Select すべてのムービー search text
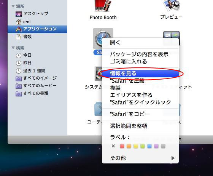The height and width of the screenshot is (176, 213). click(40, 86)
